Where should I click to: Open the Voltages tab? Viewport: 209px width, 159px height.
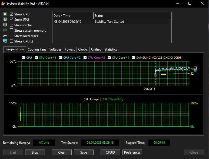coord(55,49)
